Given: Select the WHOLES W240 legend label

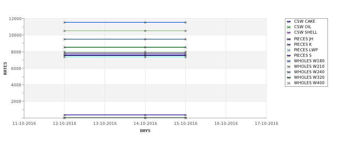Looking at the screenshot, I should click(309, 72).
